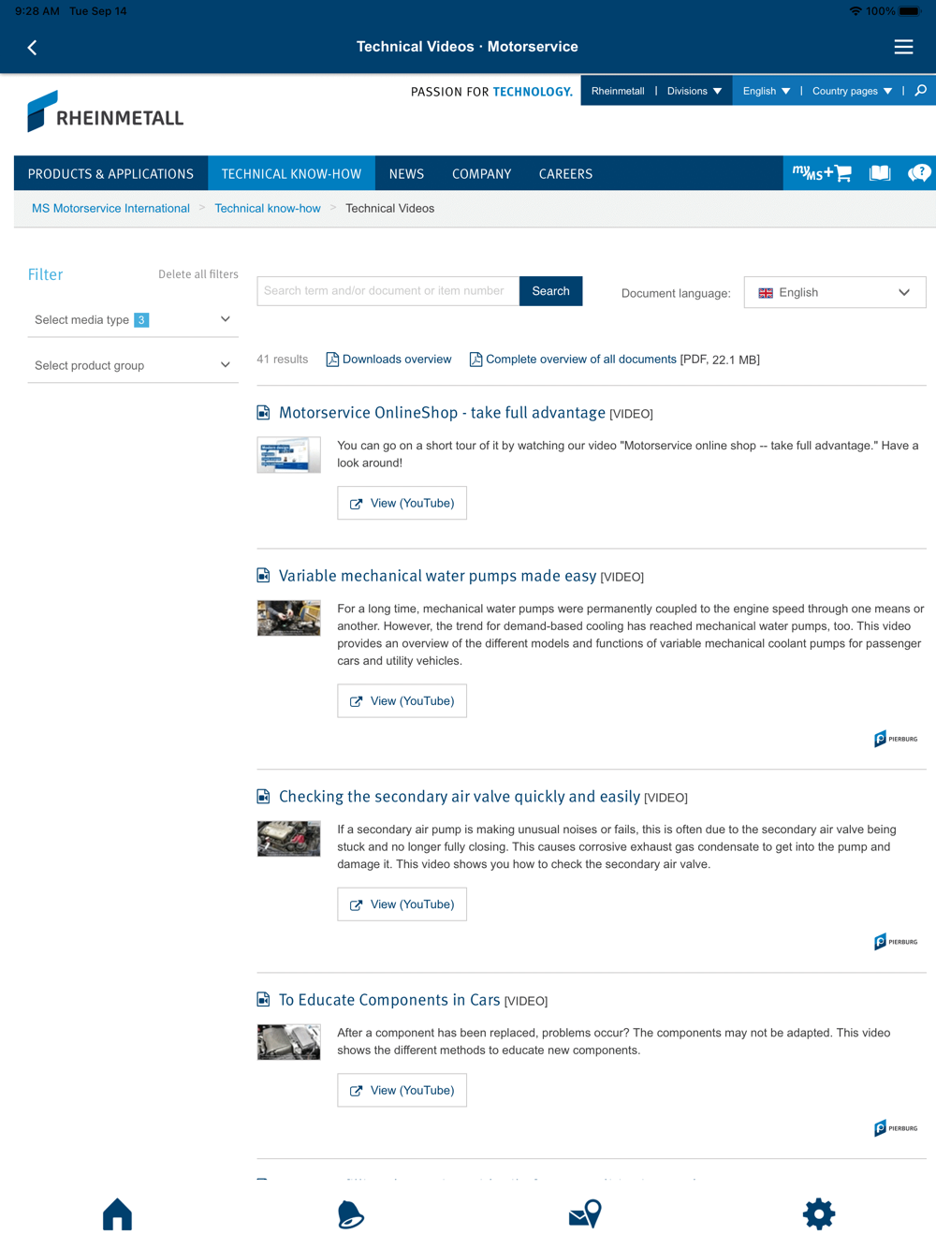Click the 41 results count text
The image size is (936, 1249).
tap(283, 360)
